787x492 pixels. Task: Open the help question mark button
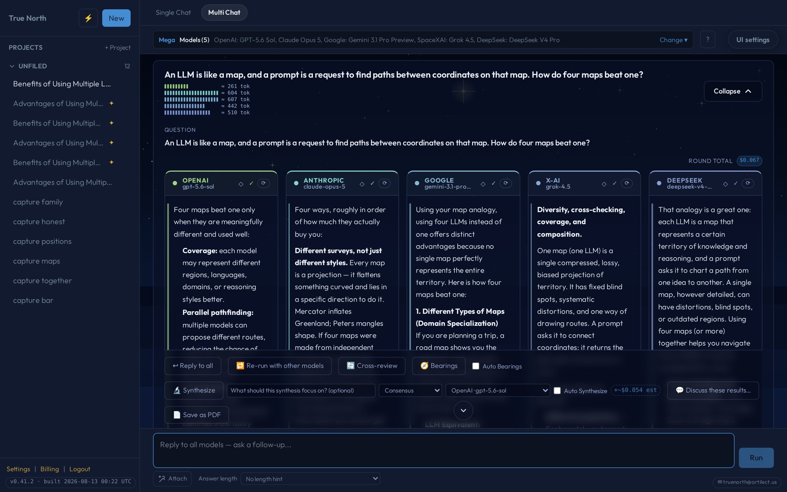[707, 40]
